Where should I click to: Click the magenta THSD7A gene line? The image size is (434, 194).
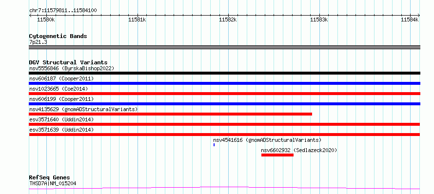224,188
